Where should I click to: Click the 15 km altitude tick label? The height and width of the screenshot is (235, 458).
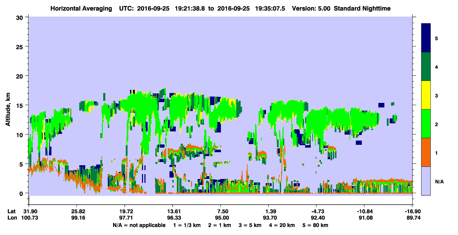pos(20,105)
